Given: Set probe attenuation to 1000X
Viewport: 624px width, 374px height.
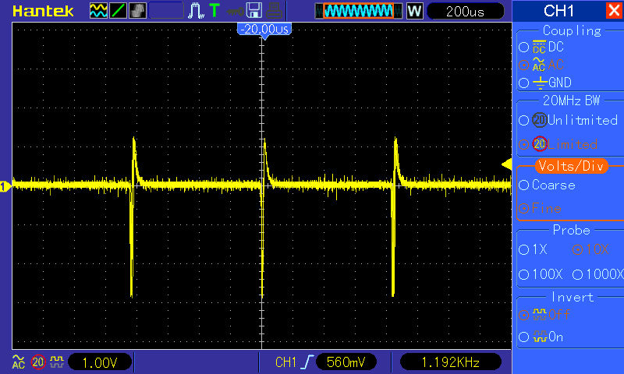Looking at the screenshot, I should pyautogui.click(x=597, y=274).
